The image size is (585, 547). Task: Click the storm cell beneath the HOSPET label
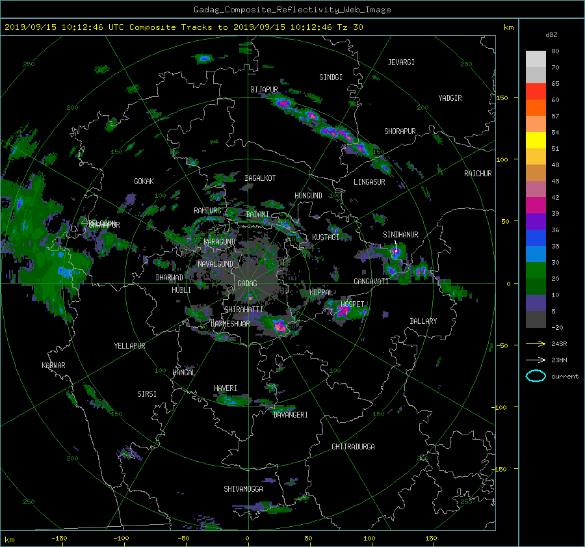[x=343, y=312]
